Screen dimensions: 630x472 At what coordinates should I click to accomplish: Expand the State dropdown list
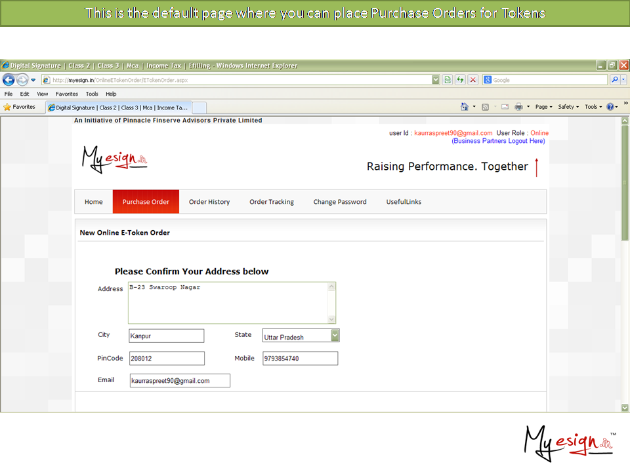coord(335,336)
